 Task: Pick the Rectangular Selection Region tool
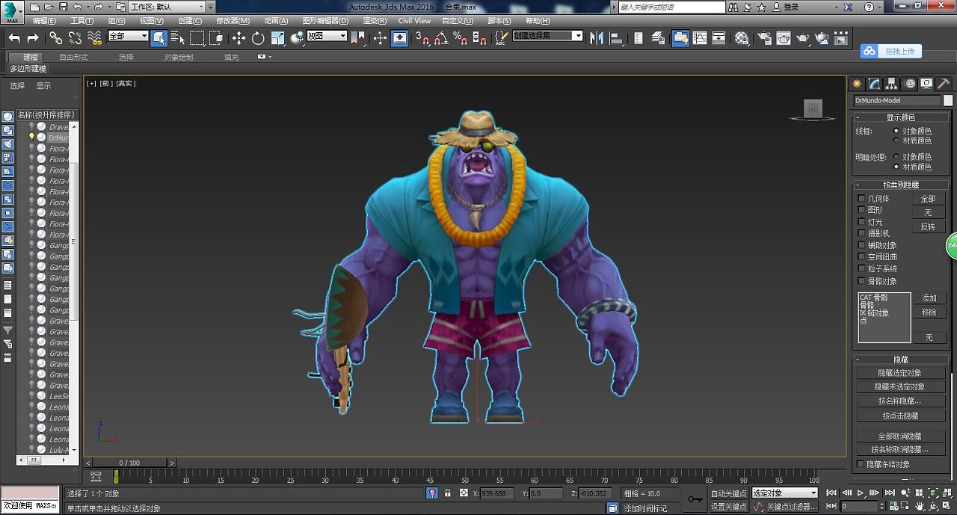tap(197, 38)
